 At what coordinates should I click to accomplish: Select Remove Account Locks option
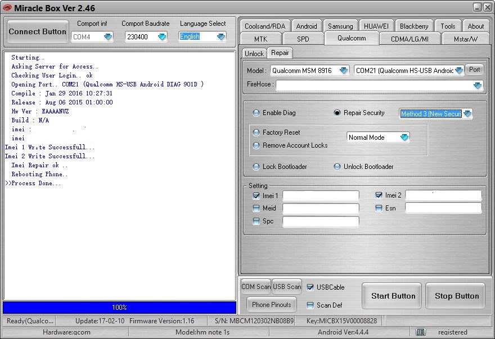[256, 145]
